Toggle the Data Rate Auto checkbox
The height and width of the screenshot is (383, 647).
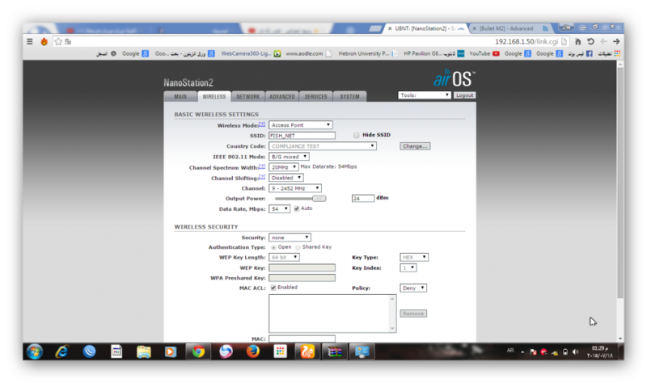(x=297, y=208)
